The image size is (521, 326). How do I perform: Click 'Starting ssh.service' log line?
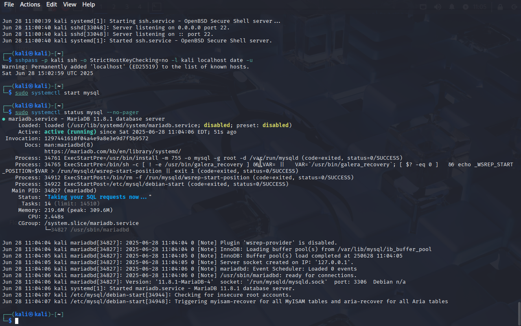point(142,21)
